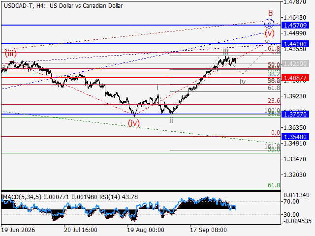Screen dimensions: 315x236
Task: Select the gray iii subwave label
Action: coord(226,52)
